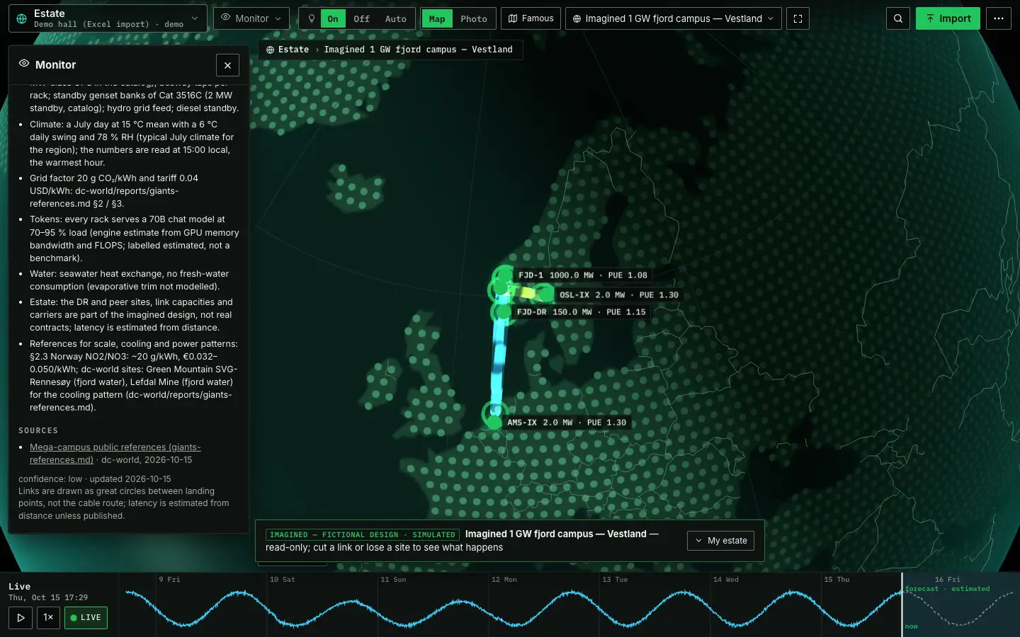Click the now playhead on the timeline
1020x637 pixels.
902,604
